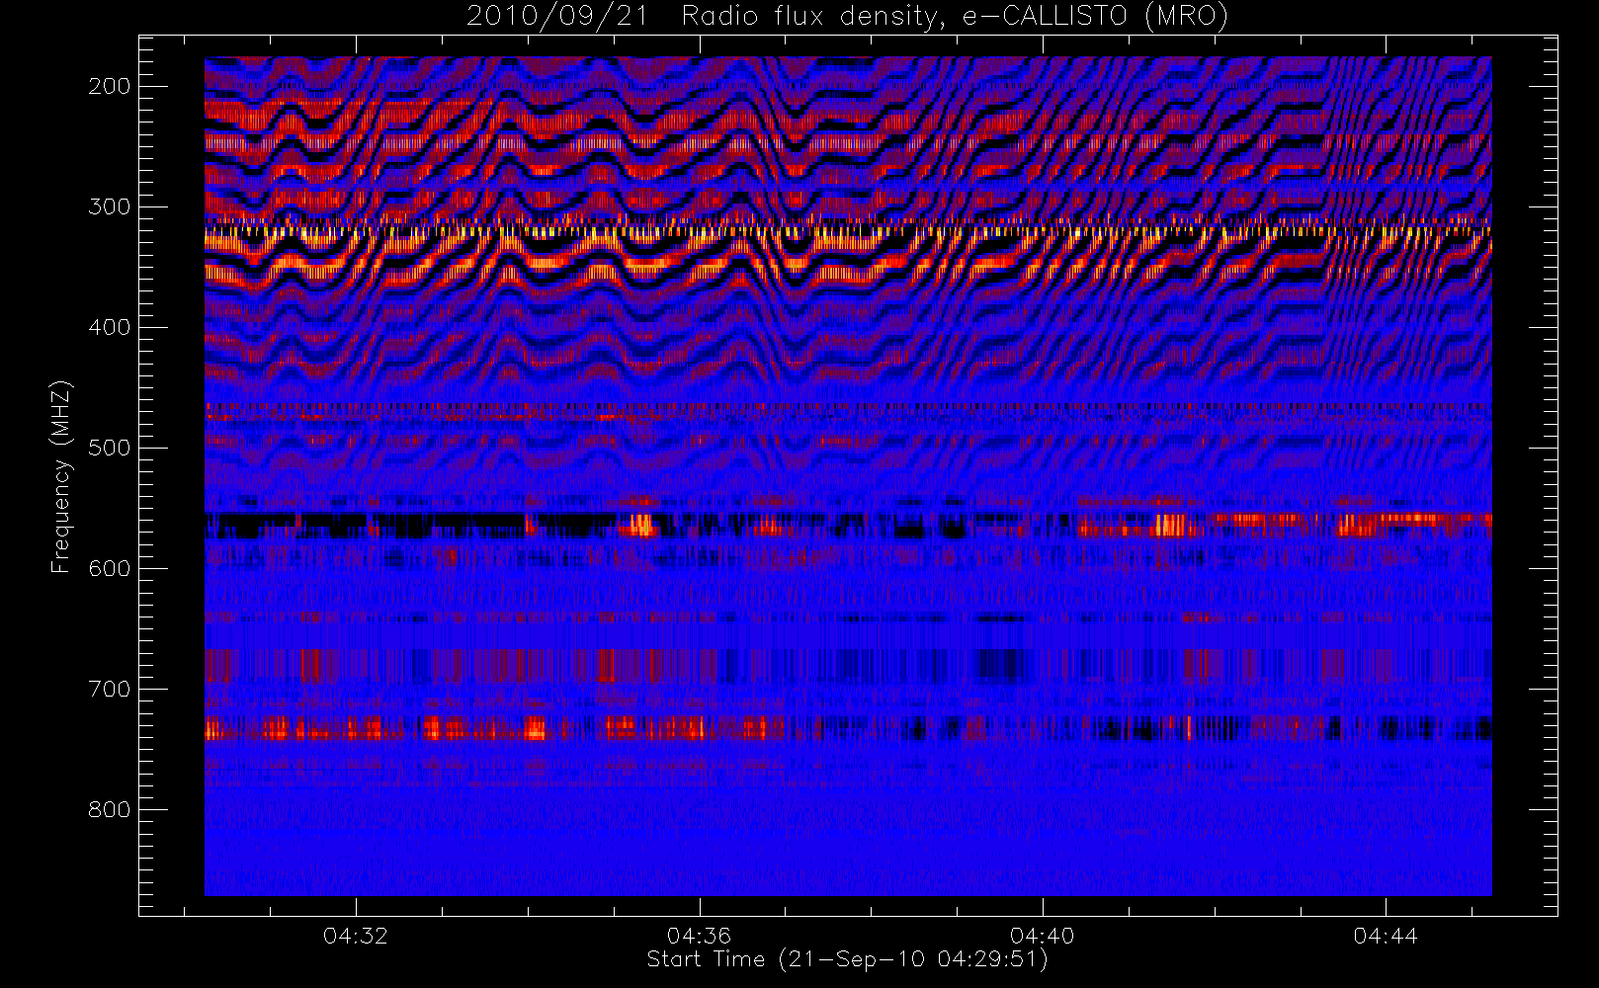Screen dimensions: 1599x988
Task: Click the 600 frequency tick label
Action: point(110,568)
